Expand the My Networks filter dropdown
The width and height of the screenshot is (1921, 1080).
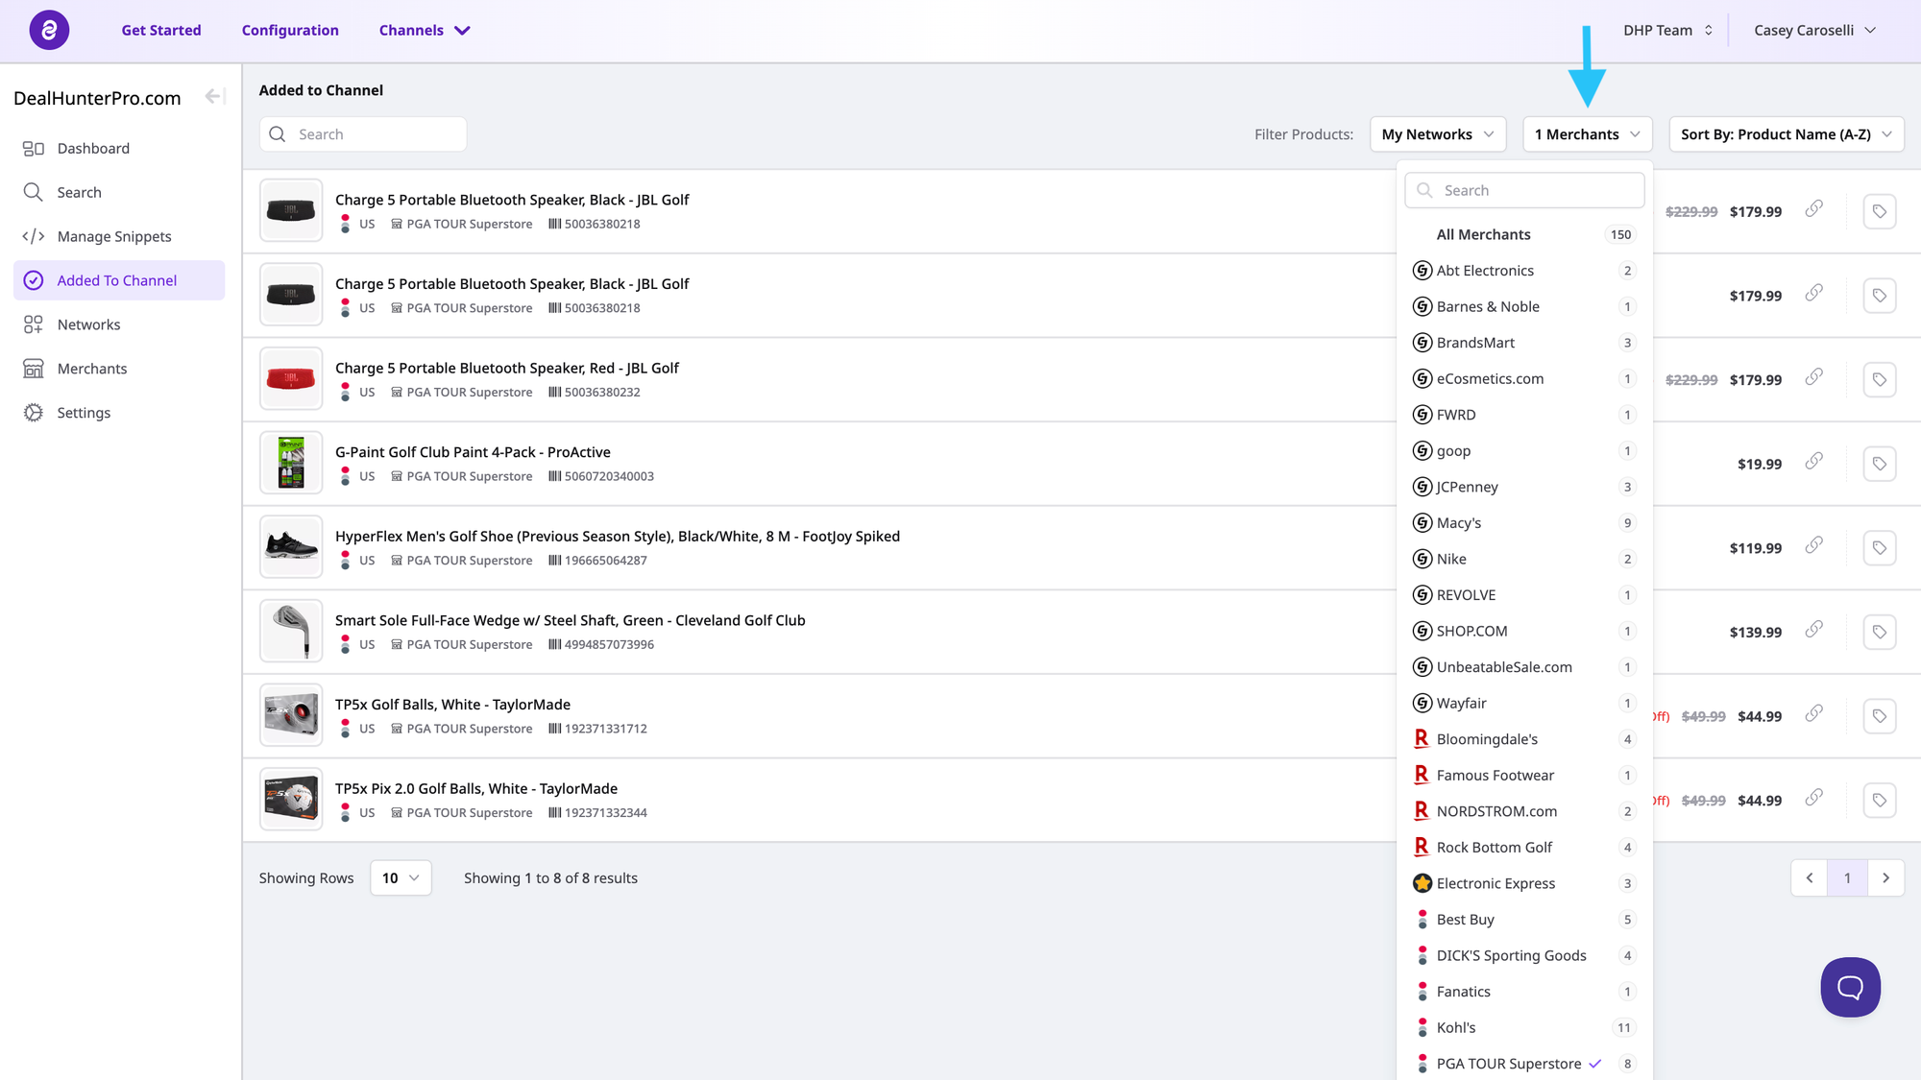click(1437, 134)
